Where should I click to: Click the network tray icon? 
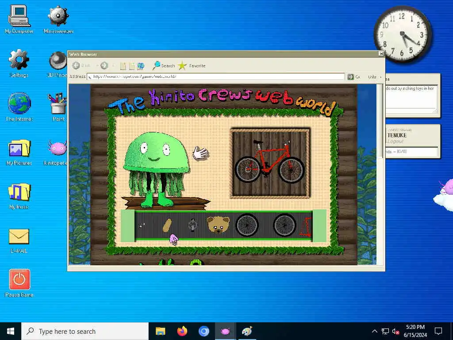point(385,331)
